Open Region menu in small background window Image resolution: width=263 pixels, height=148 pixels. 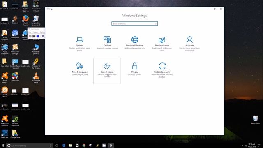pyautogui.click(x=35, y=32)
